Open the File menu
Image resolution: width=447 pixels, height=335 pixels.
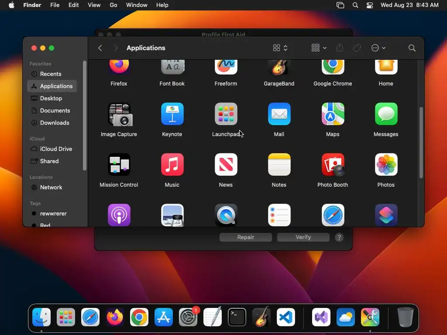point(55,5)
